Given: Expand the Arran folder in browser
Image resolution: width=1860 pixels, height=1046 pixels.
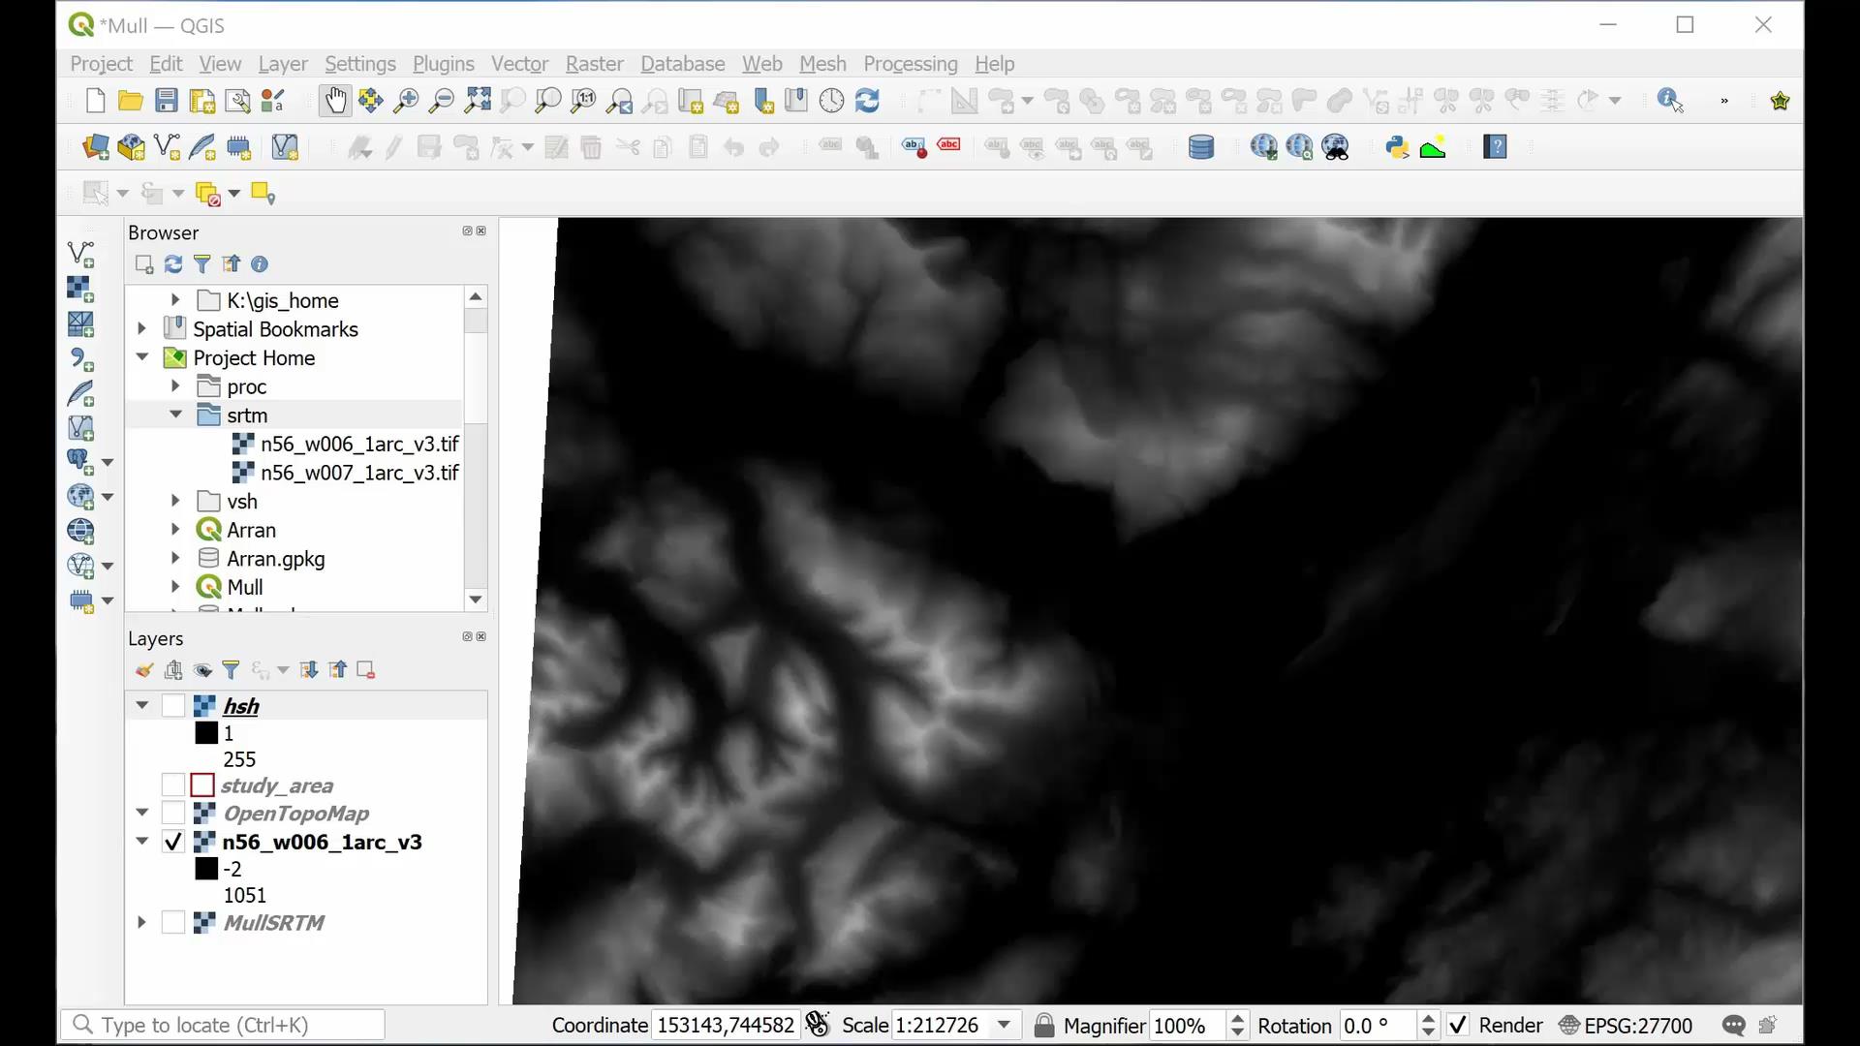Looking at the screenshot, I should pos(175,530).
